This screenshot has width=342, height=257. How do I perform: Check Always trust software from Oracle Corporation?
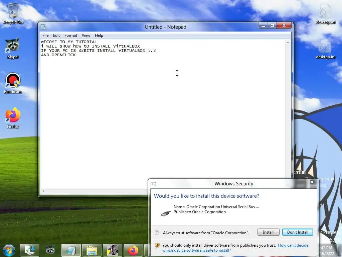pyautogui.click(x=157, y=233)
